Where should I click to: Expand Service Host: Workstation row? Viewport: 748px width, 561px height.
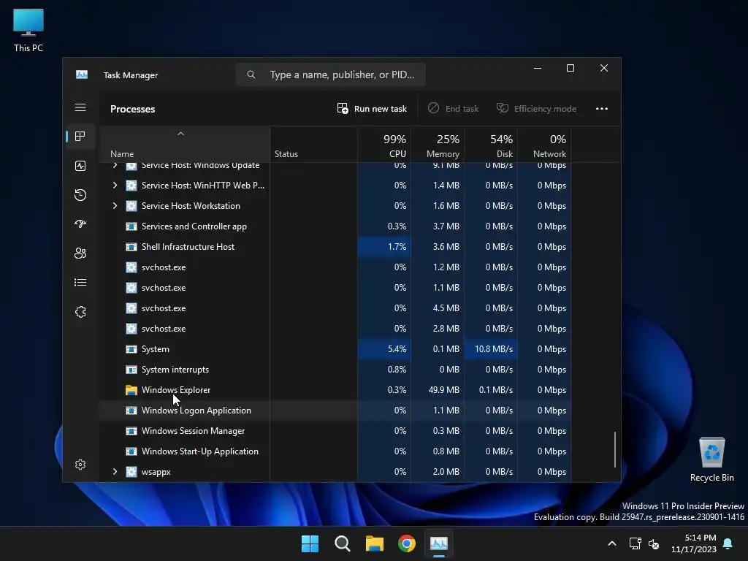(115, 205)
